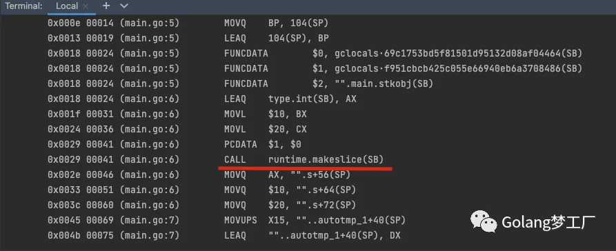Viewport: 616px width, 251px height.
Task: Click the MOVL $20, CX instruction
Action: [x=265, y=129]
